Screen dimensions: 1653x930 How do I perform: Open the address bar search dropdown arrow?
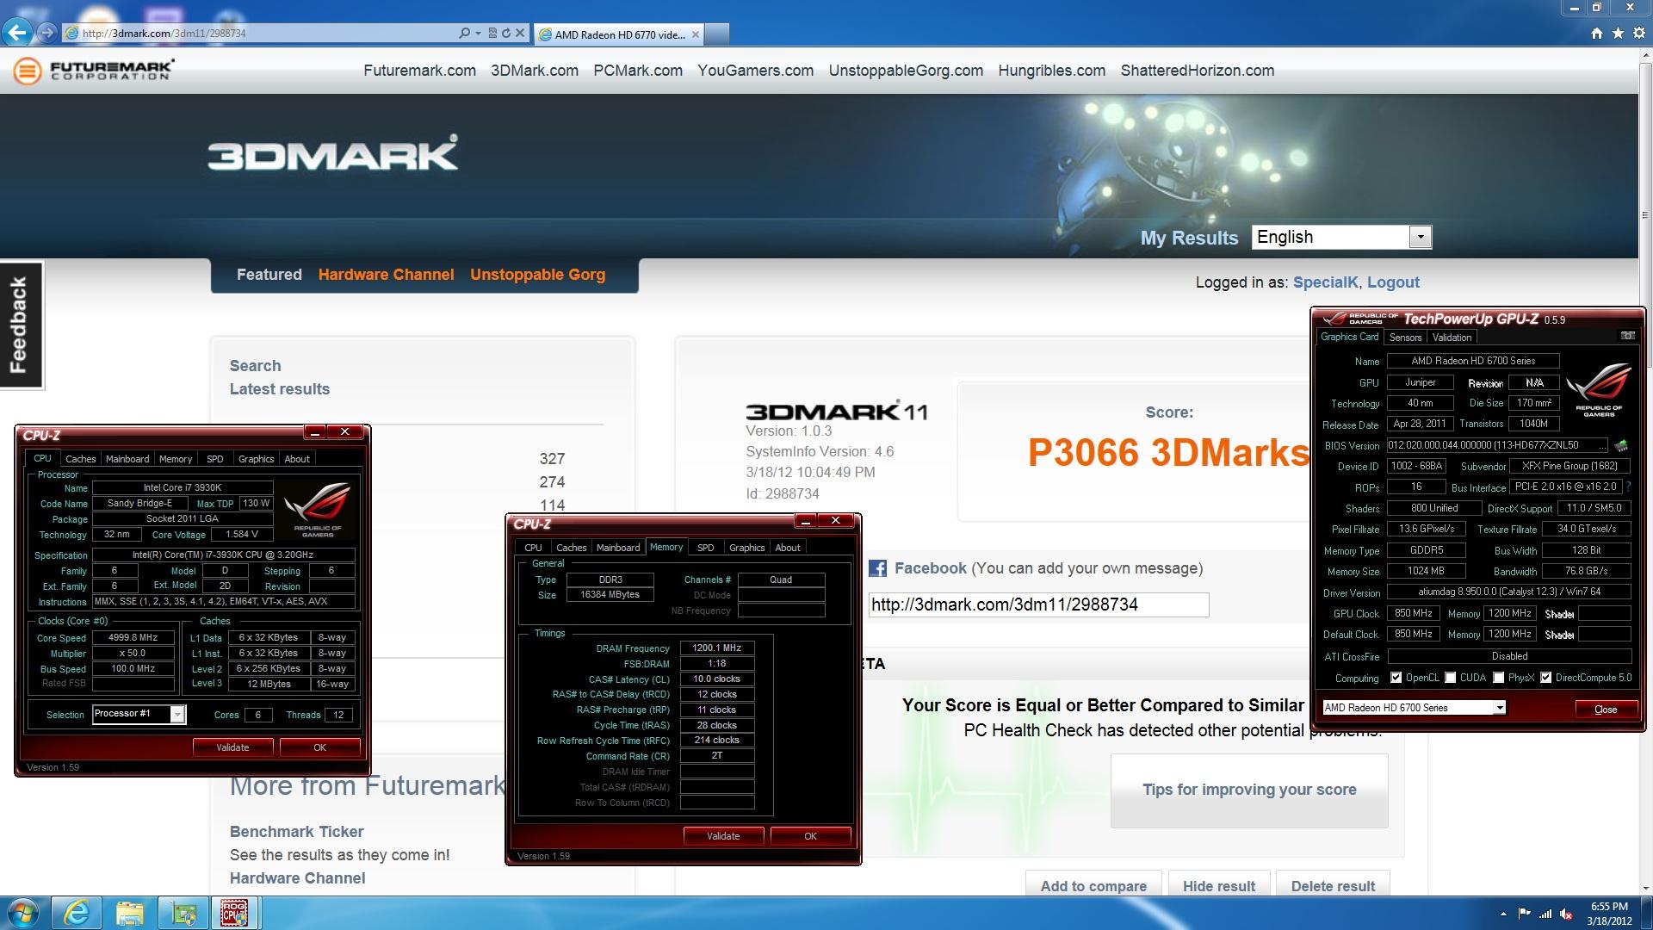click(478, 34)
